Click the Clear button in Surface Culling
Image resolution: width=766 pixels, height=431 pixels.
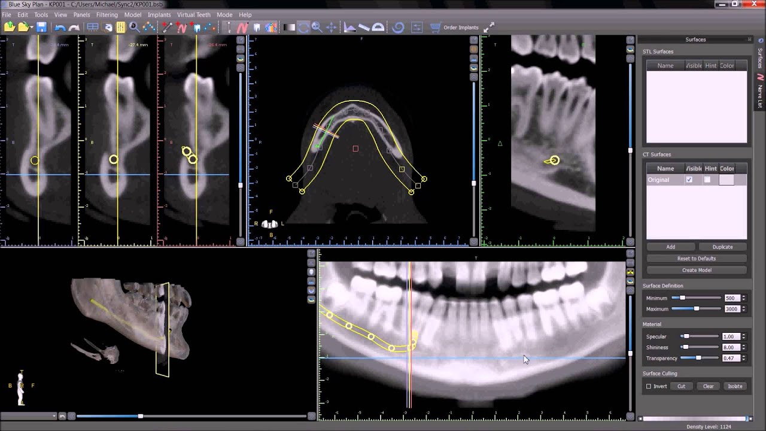tap(708, 386)
